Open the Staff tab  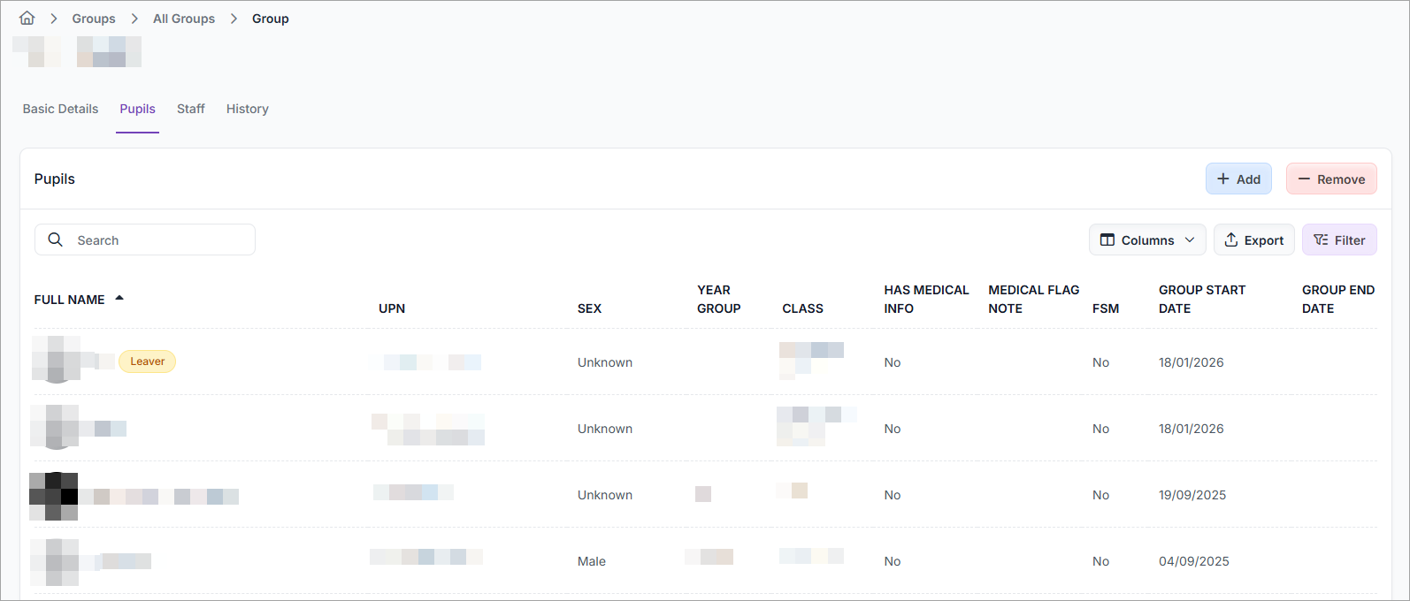tap(190, 109)
